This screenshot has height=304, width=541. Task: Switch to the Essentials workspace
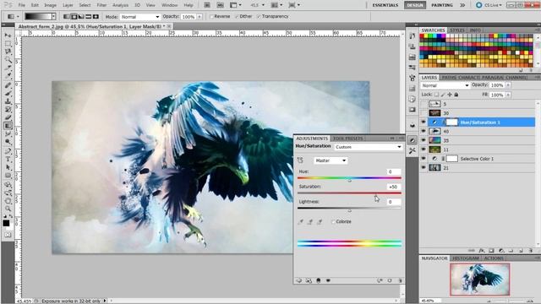point(385,5)
